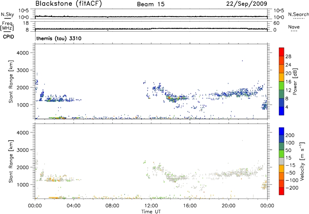Click the '16' tick on the Power scale
Viewport: 309px width, 214px height.
[288, 82]
